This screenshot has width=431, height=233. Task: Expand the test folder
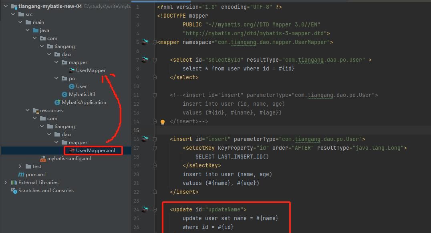point(20,166)
